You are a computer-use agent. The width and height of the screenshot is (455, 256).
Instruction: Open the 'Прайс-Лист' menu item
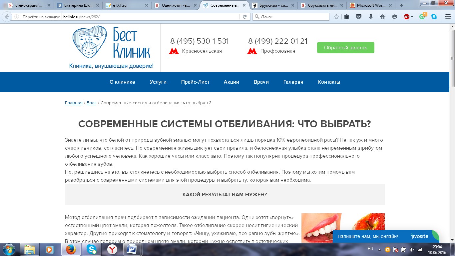point(195,82)
